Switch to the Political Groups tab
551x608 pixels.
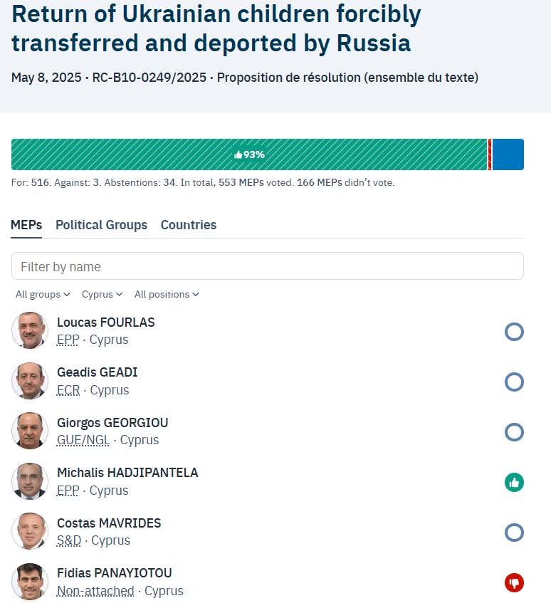(x=102, y=225)
